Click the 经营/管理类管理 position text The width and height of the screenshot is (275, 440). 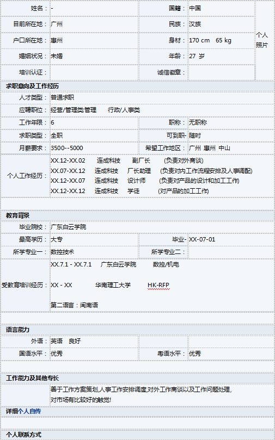point(74,110)
